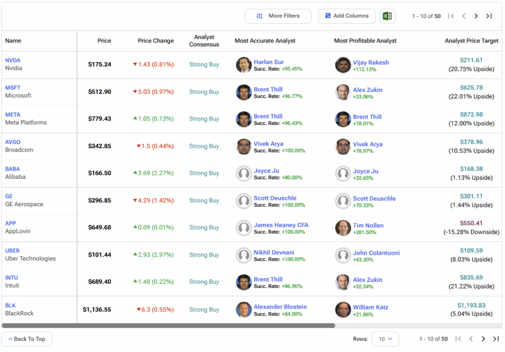Click the Most Accurate Analyst column header
The image size is (505, 352).
tap(265, 40)
